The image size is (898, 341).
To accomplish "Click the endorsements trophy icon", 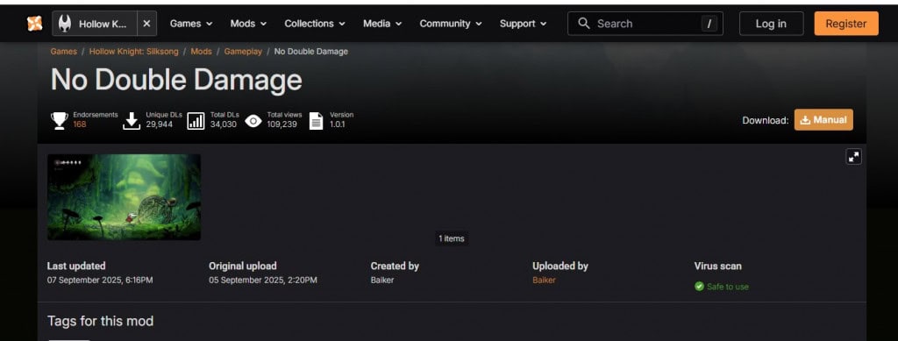I will pos(59,121).
